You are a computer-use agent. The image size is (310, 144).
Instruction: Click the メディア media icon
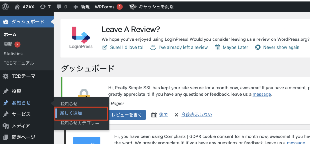[6, 126]
